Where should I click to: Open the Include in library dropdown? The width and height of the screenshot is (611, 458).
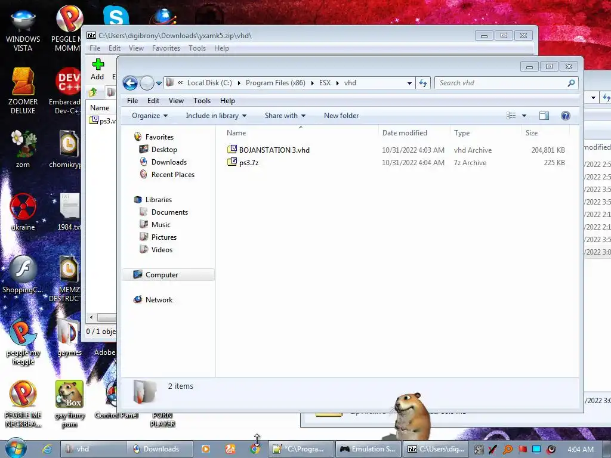(x=216, y=116)
